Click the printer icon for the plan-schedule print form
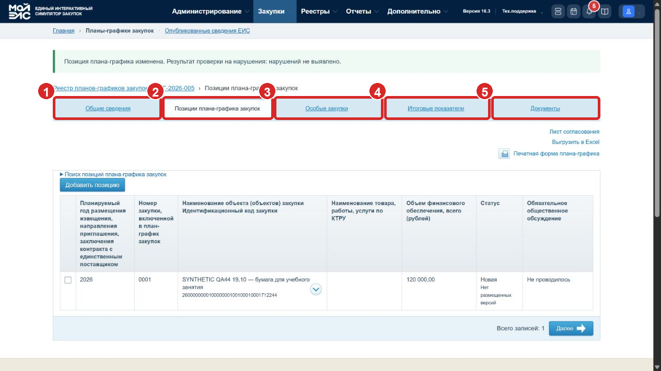Image resolution: width=661 pixels, height=371 pixels. tap(504, 154)
